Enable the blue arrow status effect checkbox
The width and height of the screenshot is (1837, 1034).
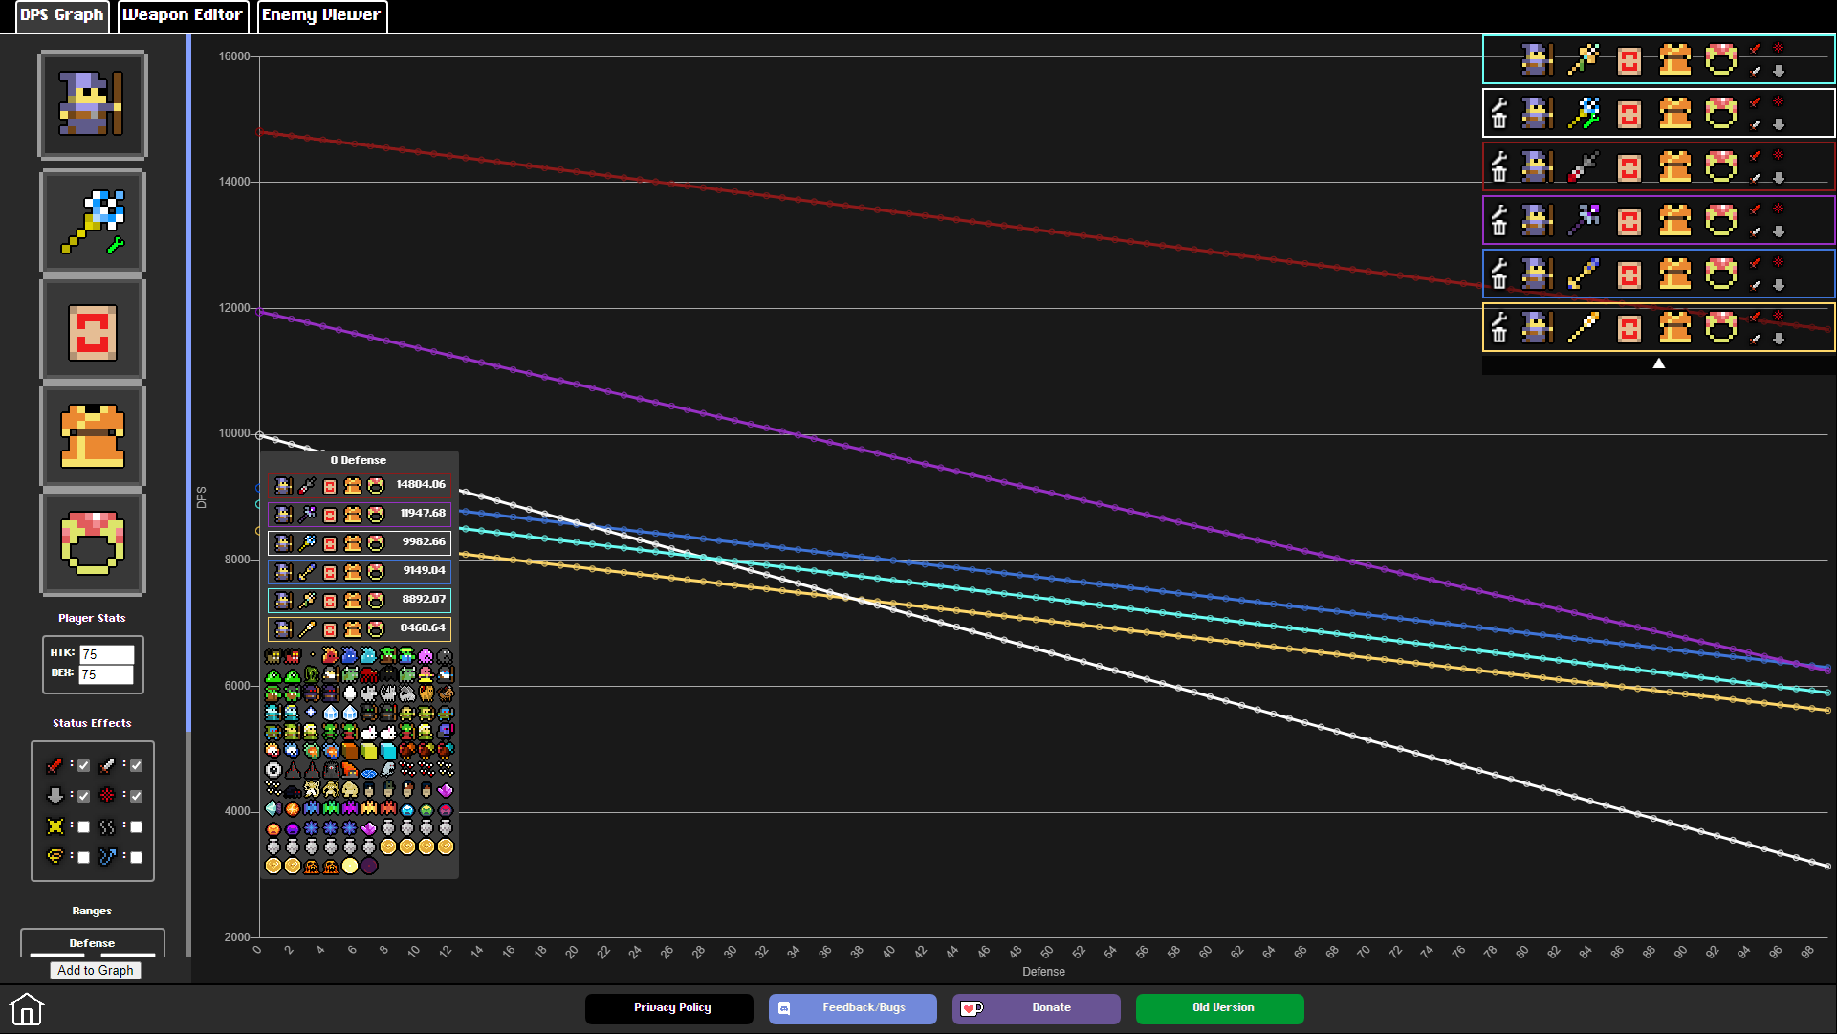tap(136, 857)
